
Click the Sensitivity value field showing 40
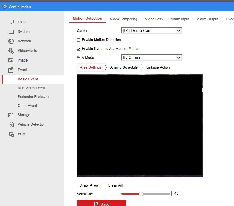pyautogui.click(x=176, y=193)
